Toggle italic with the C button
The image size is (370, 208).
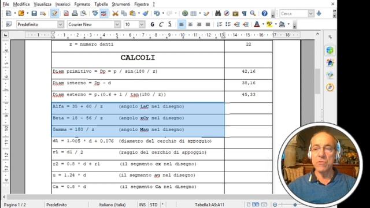pyautogui.click(x=161, y=24)
